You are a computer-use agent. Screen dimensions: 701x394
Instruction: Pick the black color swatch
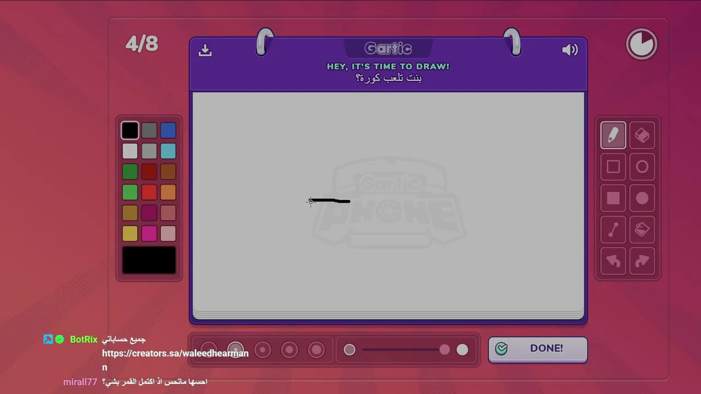(130, 130)
